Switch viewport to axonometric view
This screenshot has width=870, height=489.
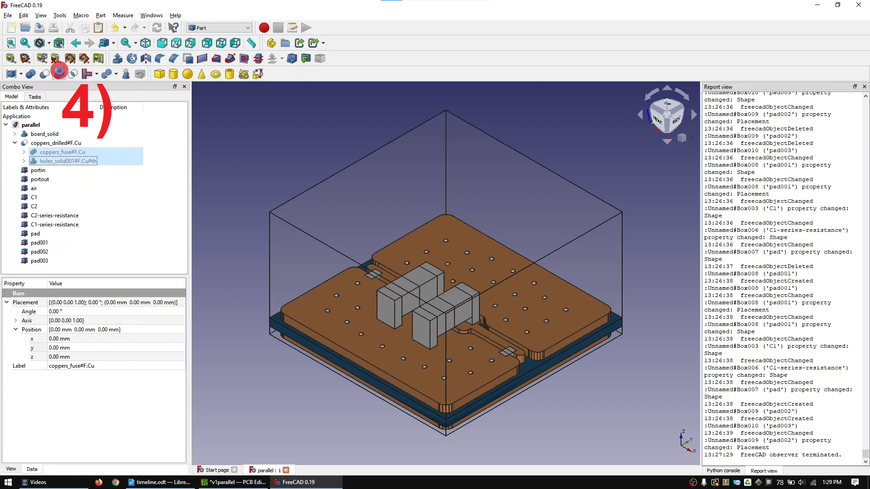(145, 43)
